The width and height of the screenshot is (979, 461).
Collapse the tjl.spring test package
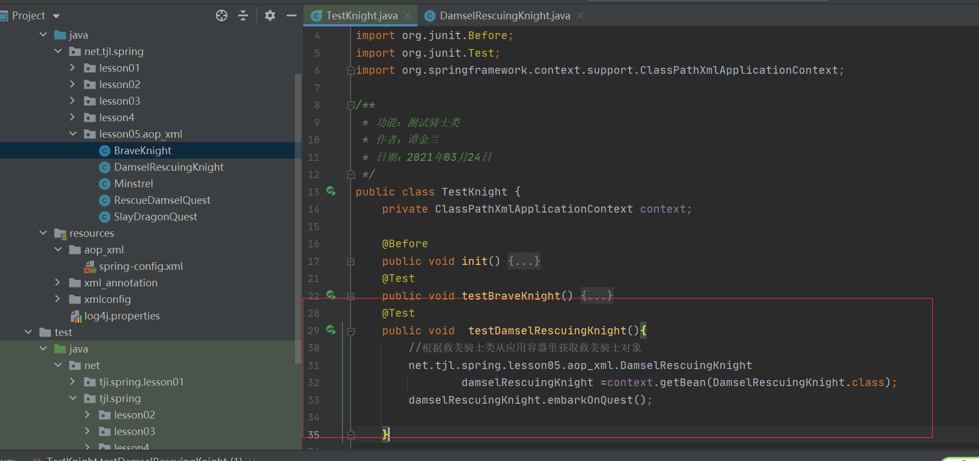[x=73, y=398]
